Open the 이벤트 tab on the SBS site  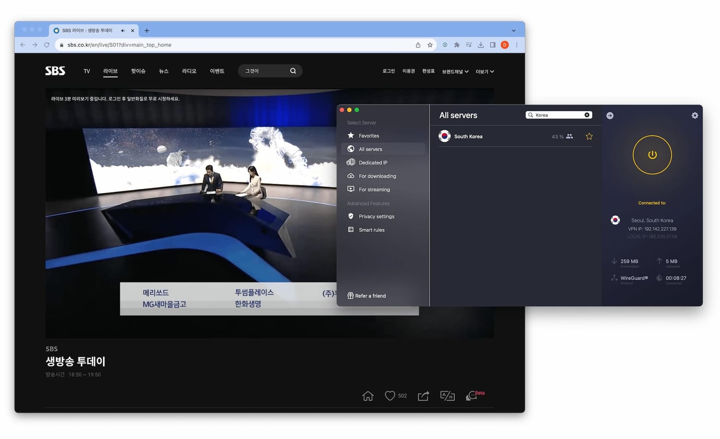point(217,71)
